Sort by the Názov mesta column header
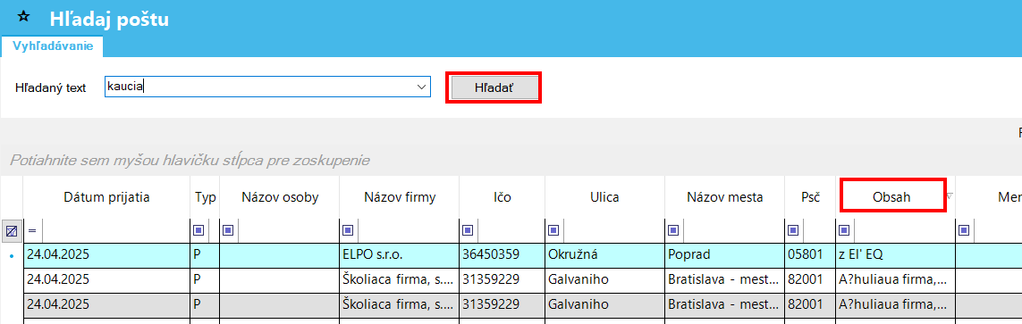Screen dimensions: 1022x324 (725, 197)
